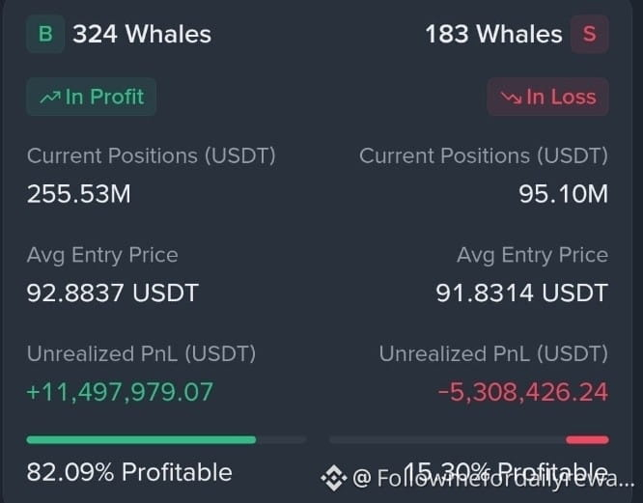Click the 95.10M current positions value
Viewport: 643px width, 503px height.
tap(564, 193)
